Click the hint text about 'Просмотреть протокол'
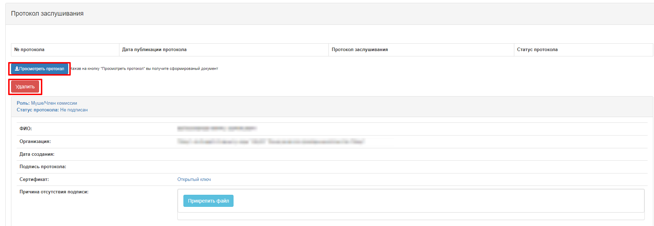 click(144, 69)
